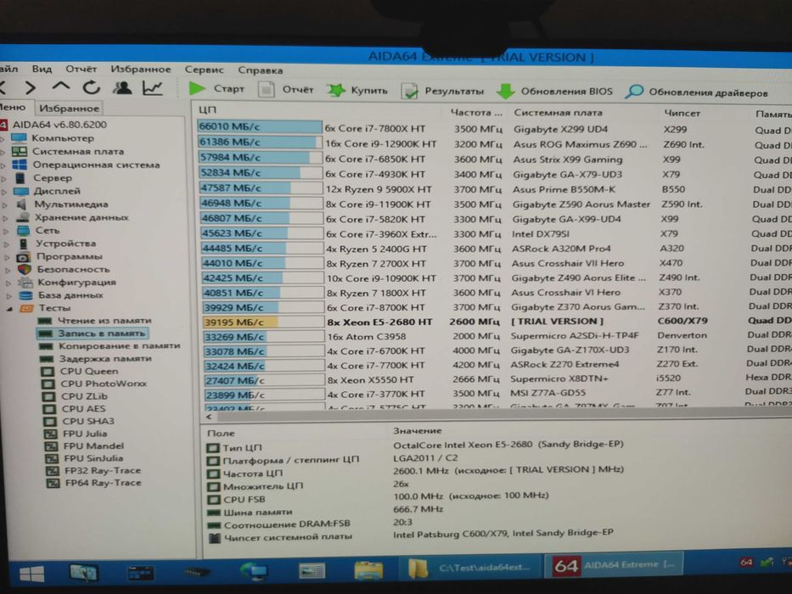792x594 pixels.
Task: Sort by Частота column header
Action: pos(477,112)
